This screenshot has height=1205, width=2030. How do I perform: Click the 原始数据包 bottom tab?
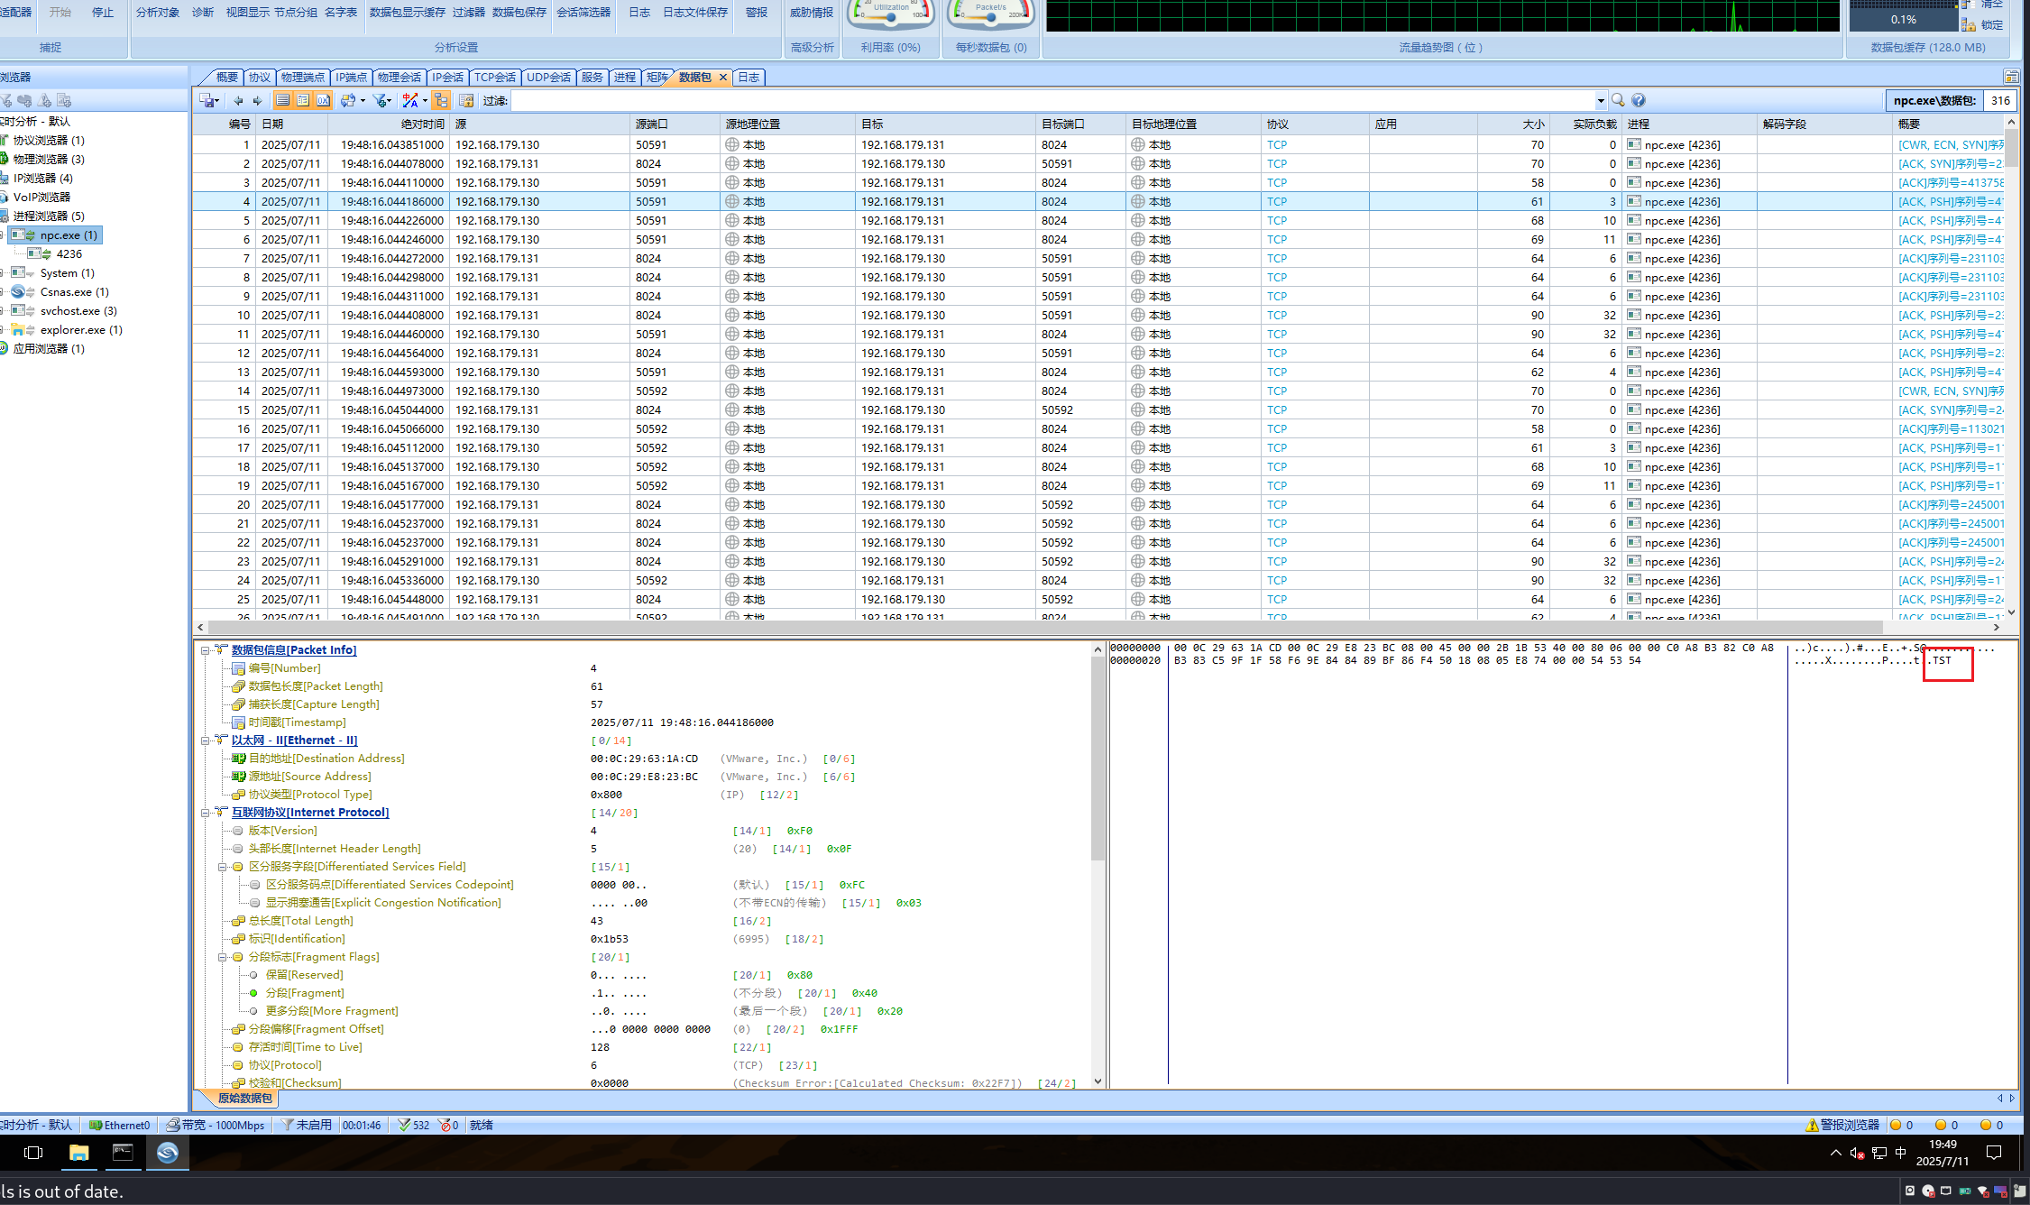point(244,1099)
